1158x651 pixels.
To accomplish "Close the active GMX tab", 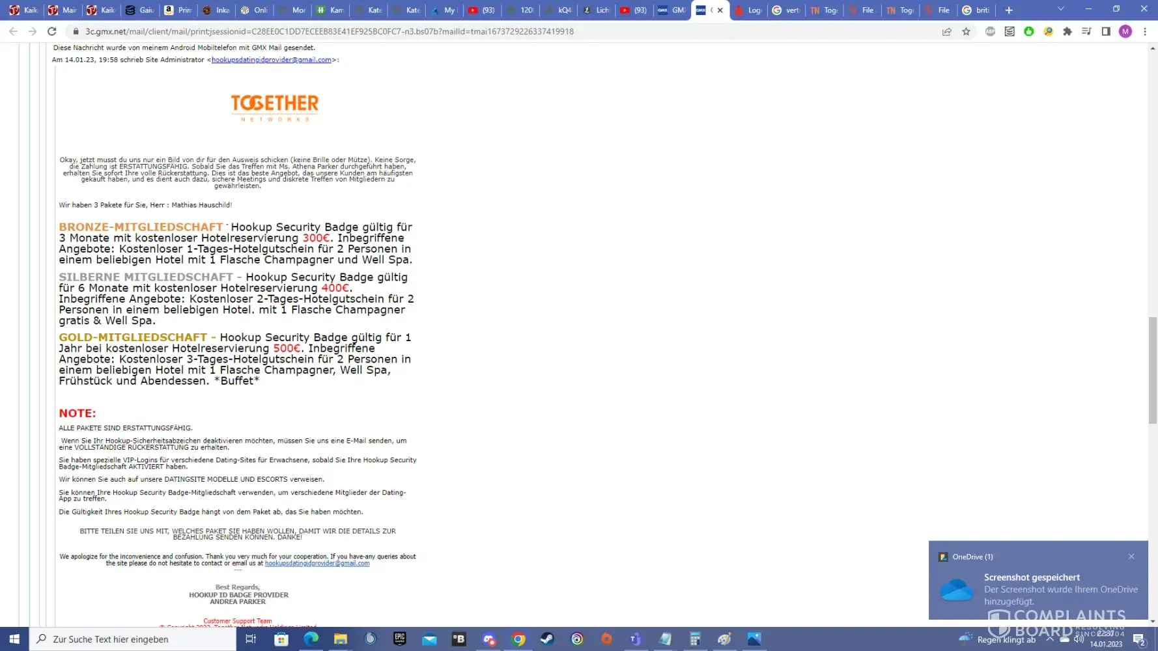I will tap(720, 10).
